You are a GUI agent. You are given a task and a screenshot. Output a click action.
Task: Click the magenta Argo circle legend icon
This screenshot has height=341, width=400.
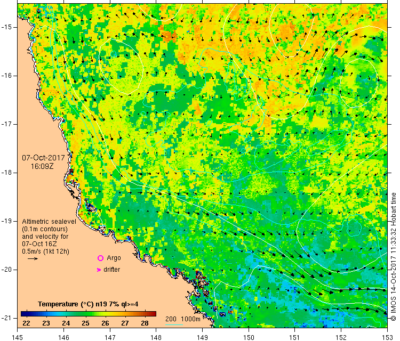click(100, 258)
